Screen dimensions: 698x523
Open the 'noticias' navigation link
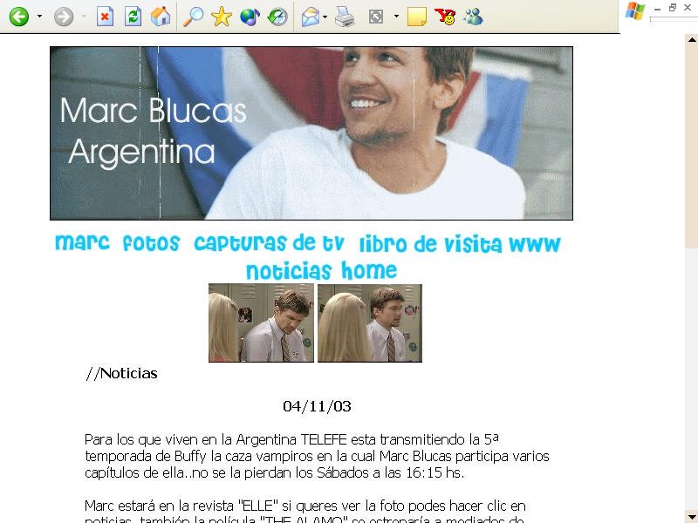(x=289, y=271)
